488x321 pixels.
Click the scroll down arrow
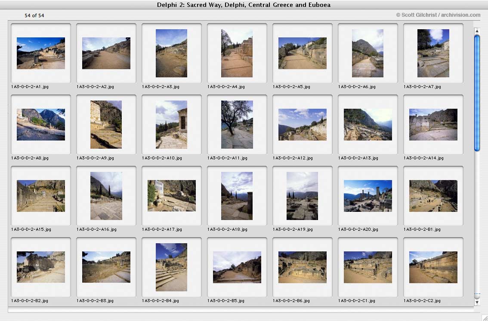pos(477,302)
